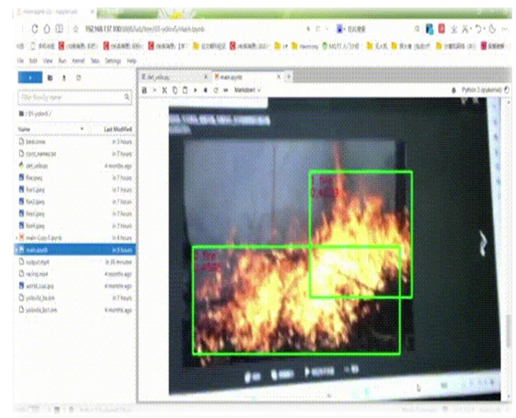Interrupt the kernel with the stop icon
This screenshot has width=516, height=418.
206,90
